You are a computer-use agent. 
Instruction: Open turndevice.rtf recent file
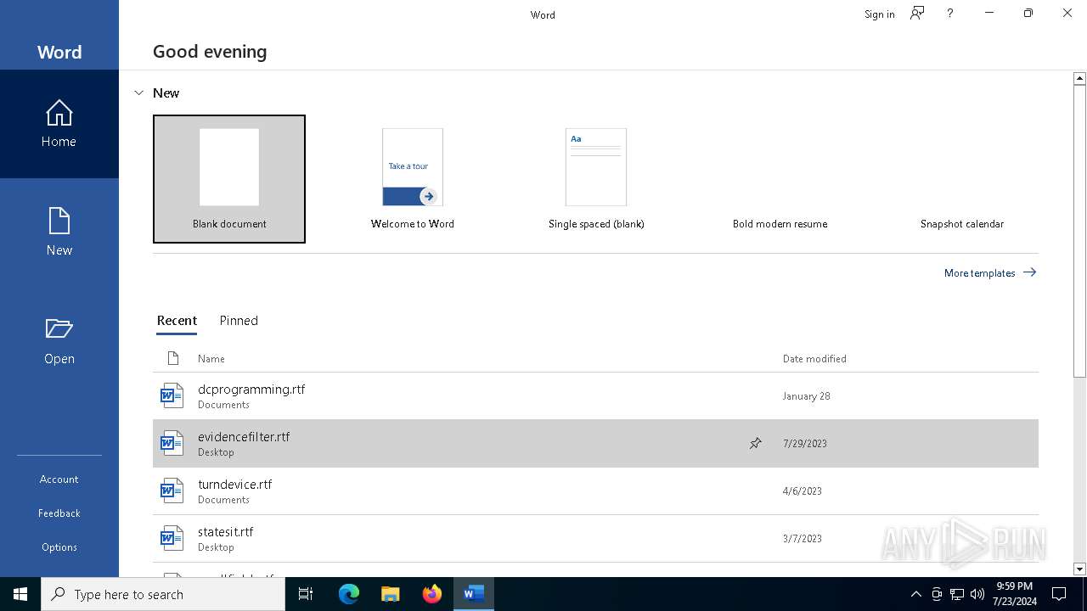pos(595,490)
